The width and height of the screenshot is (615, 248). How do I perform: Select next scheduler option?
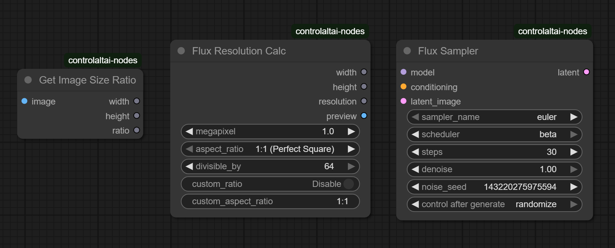tap(574, 134)
